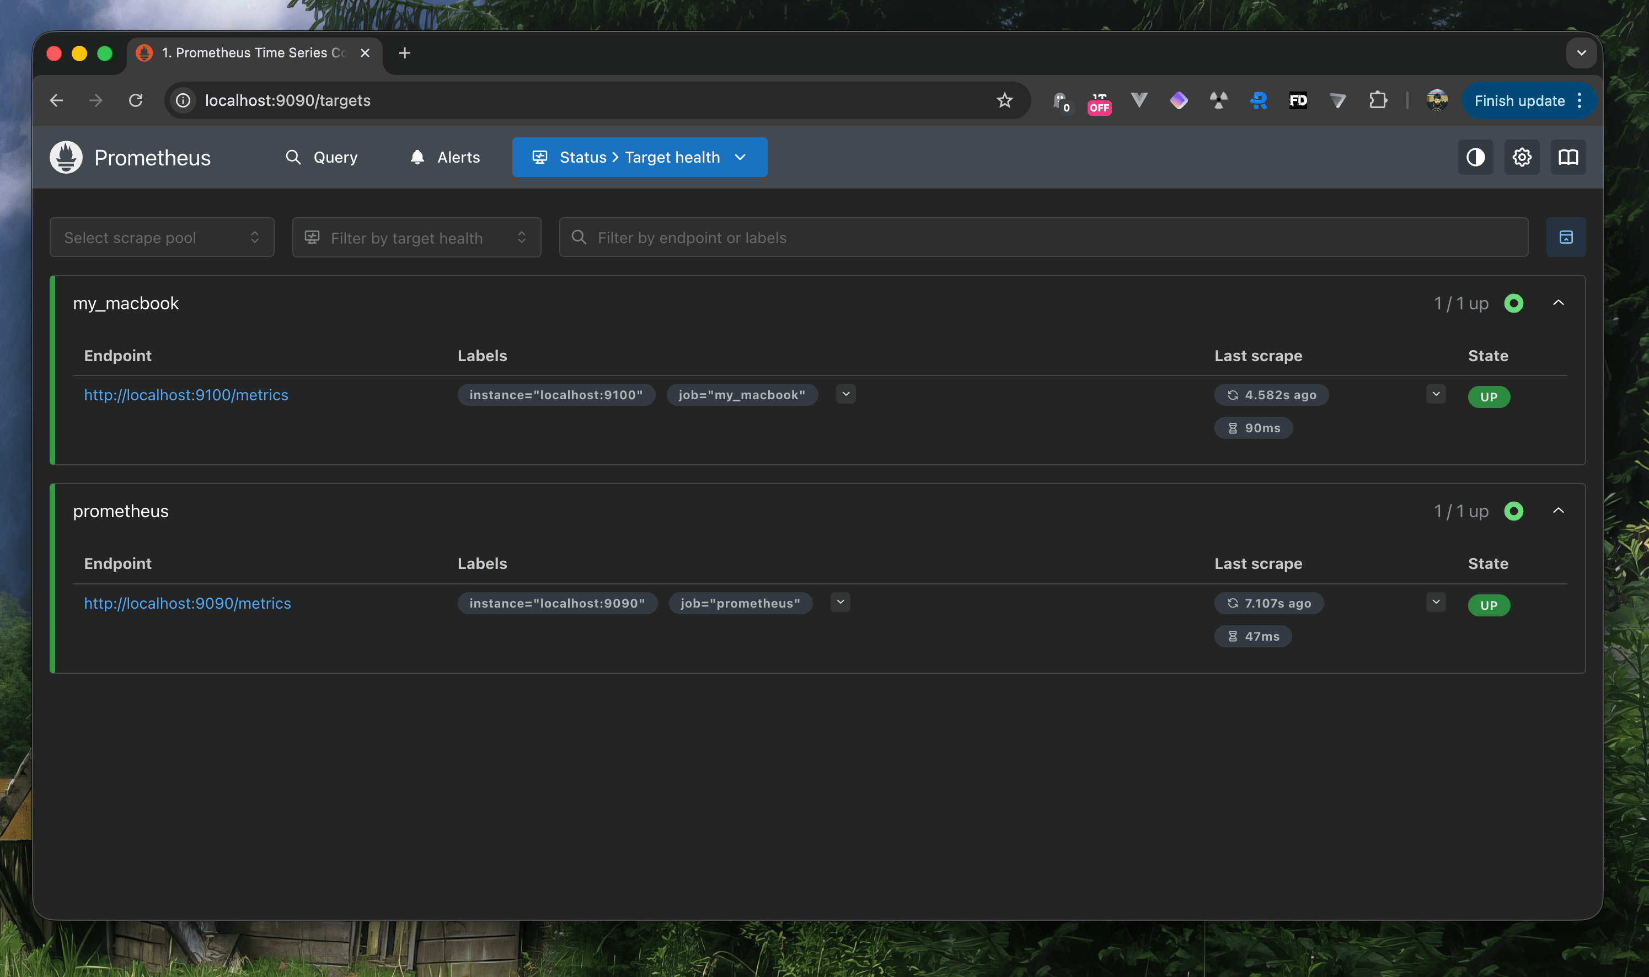The width and height of the screenshot is (1649, 977).
Task: Bookmark this page with the star icon
Action: (x=1004, y=101)
